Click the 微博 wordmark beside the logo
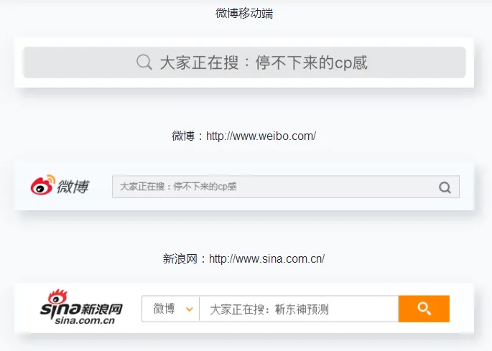 [74, 187]
